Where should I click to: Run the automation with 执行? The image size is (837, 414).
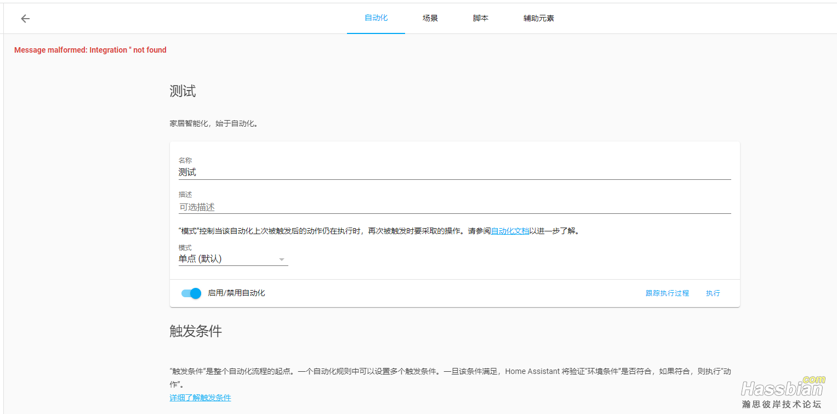(x=713, y=293)
